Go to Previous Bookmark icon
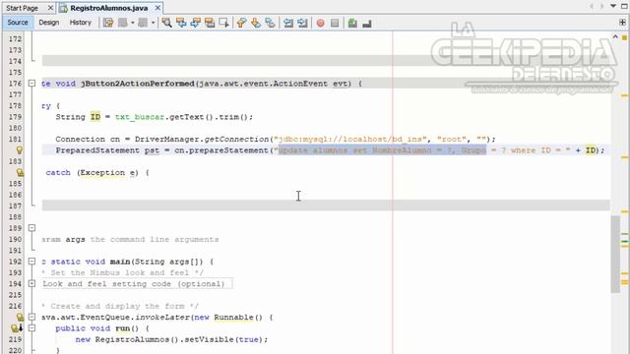The height and width of the screenshot is (354, 630). (x=241, y=23)
